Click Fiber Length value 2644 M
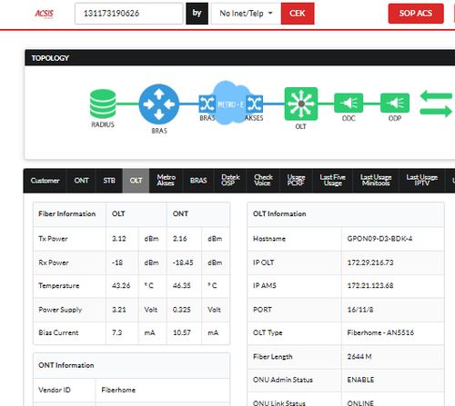 tap(359, 357)
